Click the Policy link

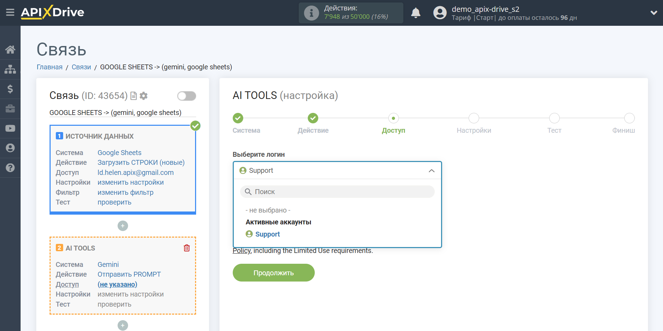click(241, 251)
